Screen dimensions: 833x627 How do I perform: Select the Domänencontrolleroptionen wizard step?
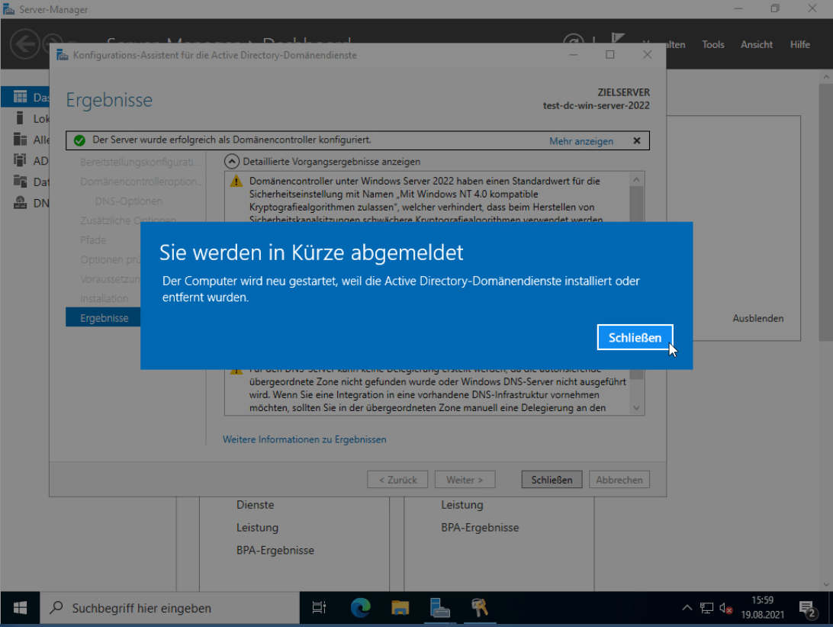(x=141, y=182)
